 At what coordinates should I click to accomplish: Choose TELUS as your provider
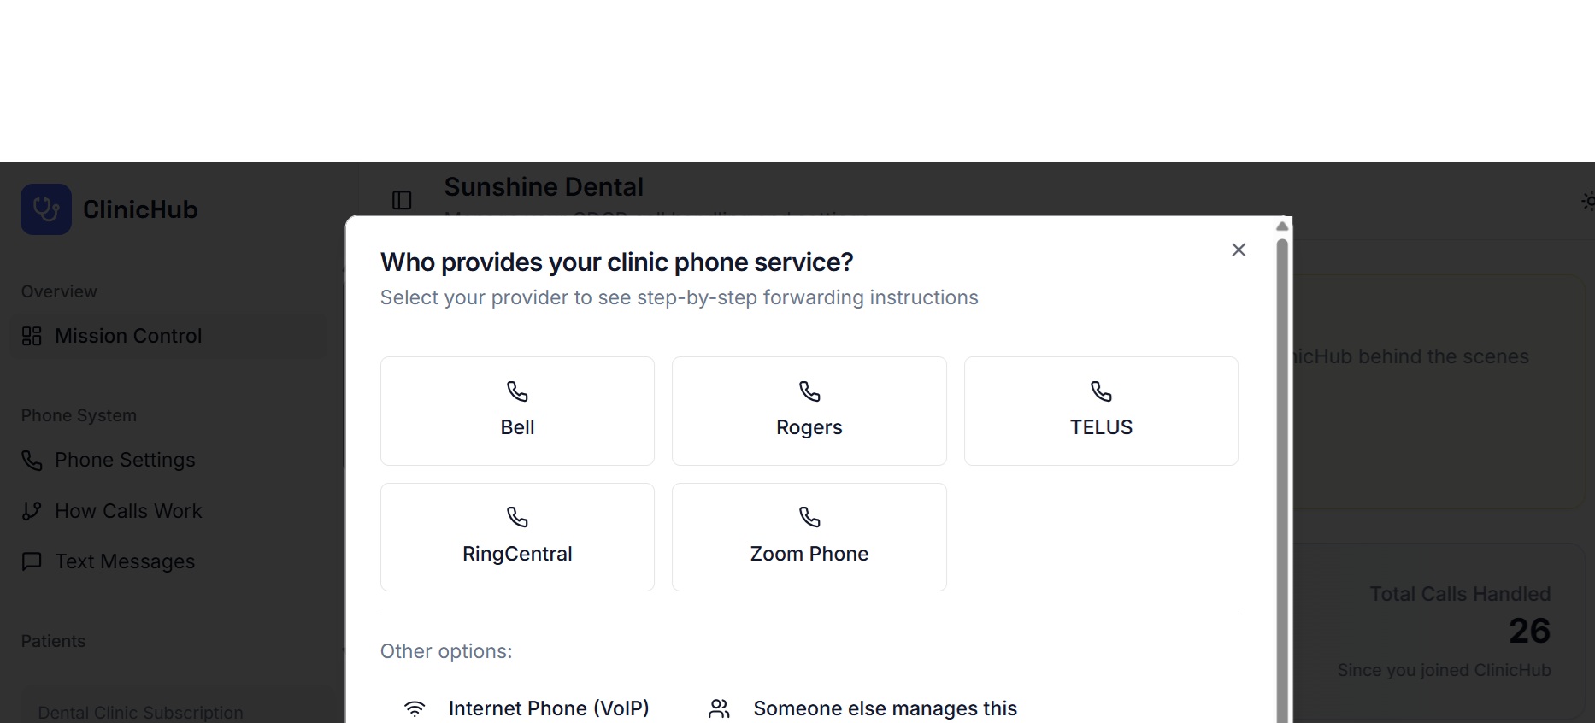(1100, 411)
